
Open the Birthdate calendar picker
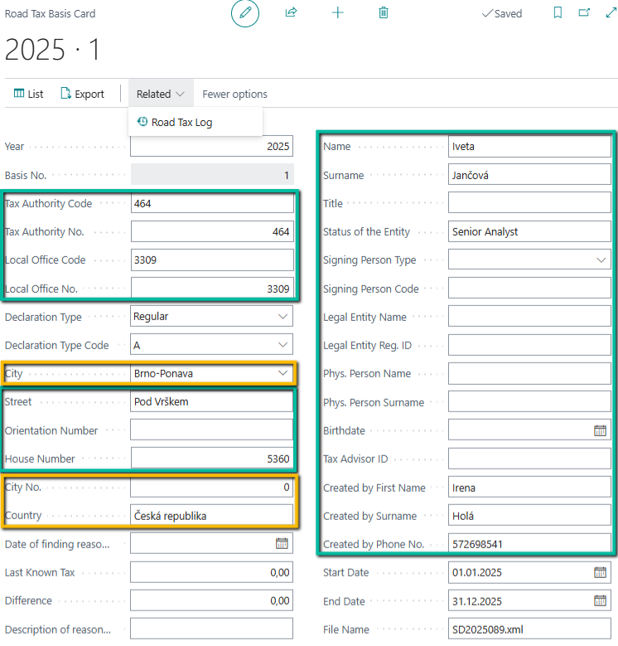pos(600,430)
